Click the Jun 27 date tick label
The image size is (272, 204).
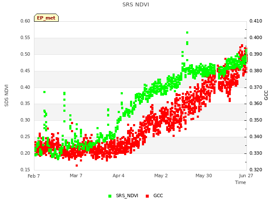pyautogui.click(x=246, y=176)
